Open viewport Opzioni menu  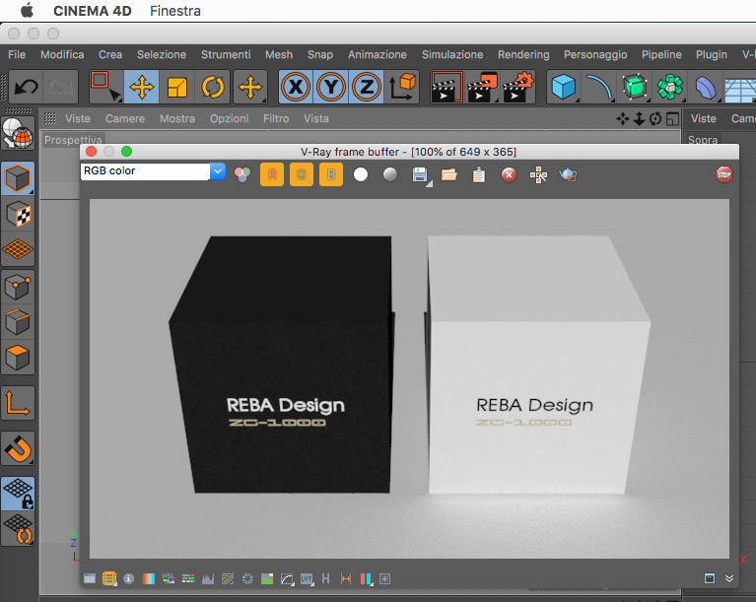point(229,118)
